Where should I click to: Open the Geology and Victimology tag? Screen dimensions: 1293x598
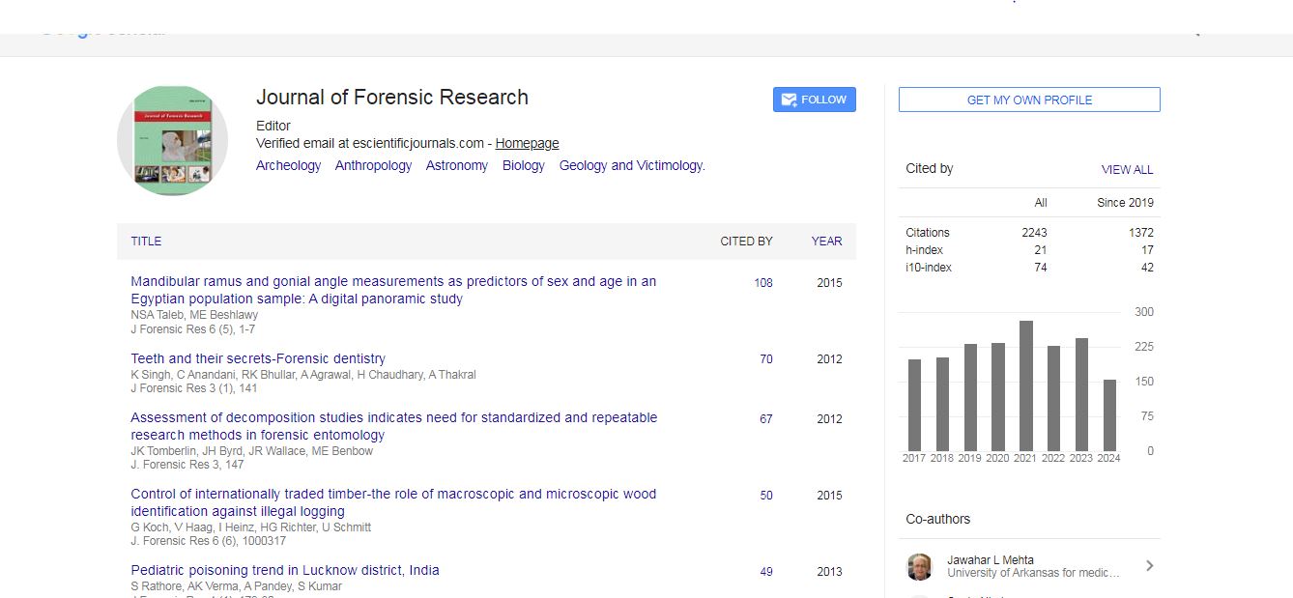point(632,165)
